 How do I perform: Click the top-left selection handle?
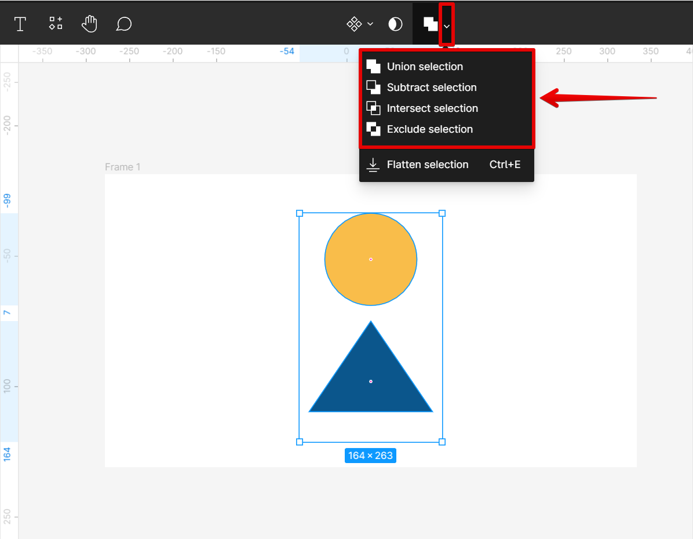pos(300,213)
